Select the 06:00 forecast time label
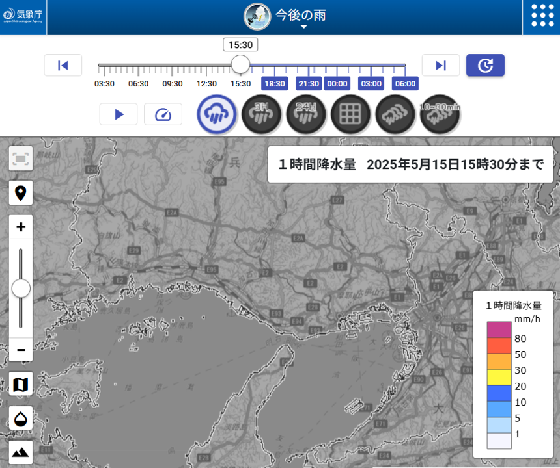 coord(406,84)
